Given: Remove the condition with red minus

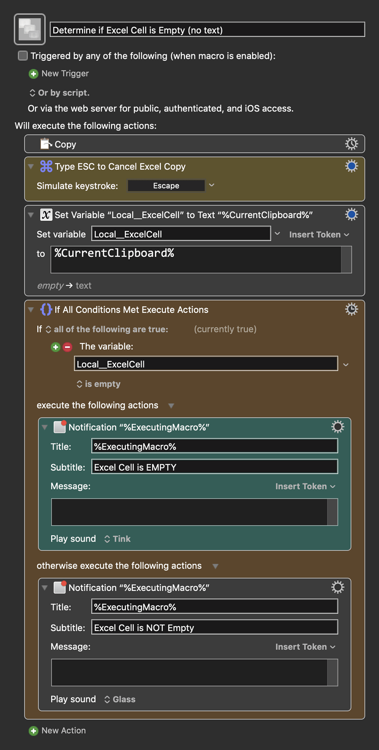Looking at the screenshot, I should pos(67,347).
